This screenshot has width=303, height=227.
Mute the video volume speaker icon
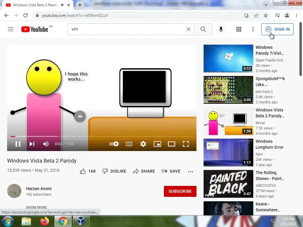pyautogui.click(x=46, y=144)
